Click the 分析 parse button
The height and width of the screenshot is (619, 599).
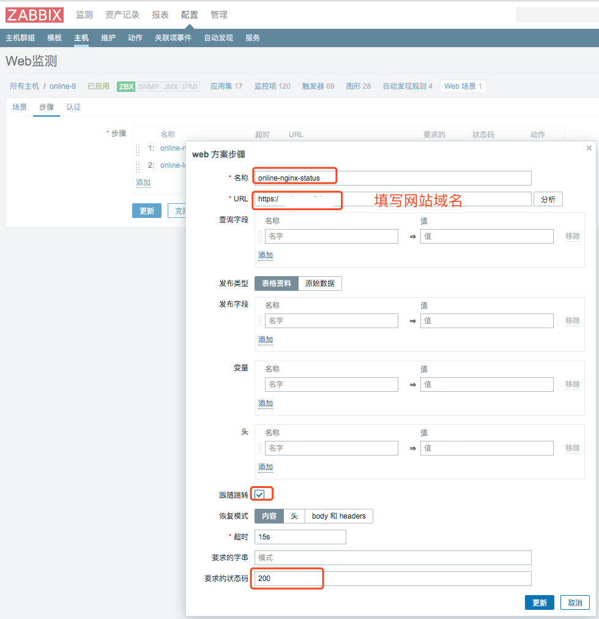click(548, 200)
